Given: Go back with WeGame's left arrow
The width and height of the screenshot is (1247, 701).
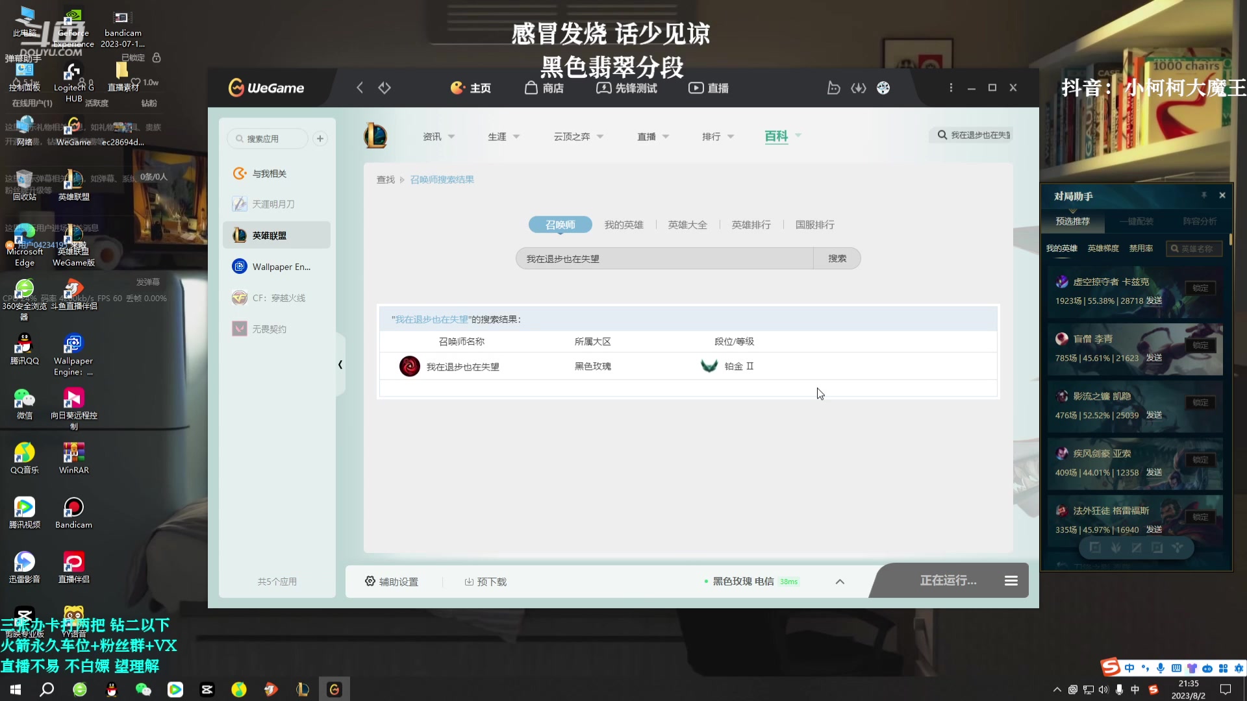Looking at the screenshot, I should tap(360, 88).
